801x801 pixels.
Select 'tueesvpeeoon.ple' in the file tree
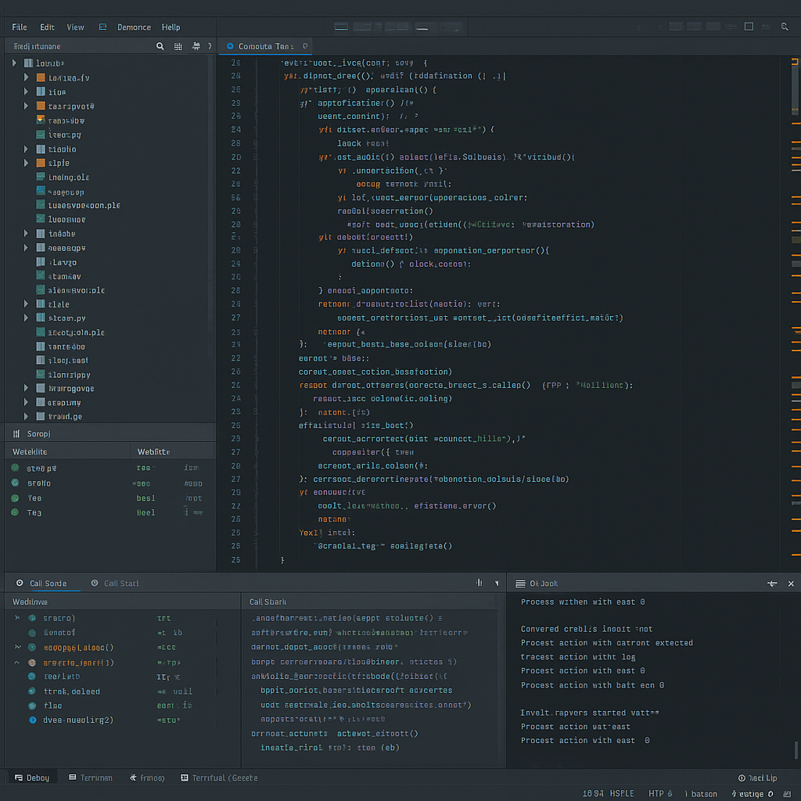(84, 206)
